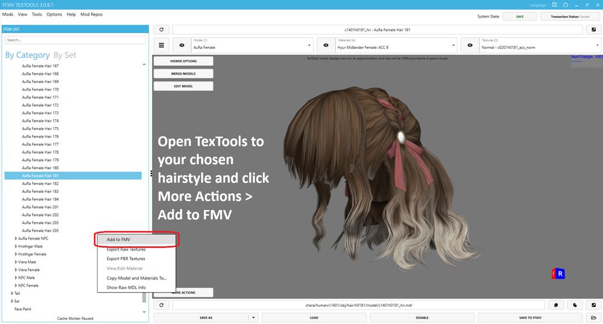Open the Textures dropdown with Normal texture
This screenshot has height=324, width=603.
click(x=540, y=45)
